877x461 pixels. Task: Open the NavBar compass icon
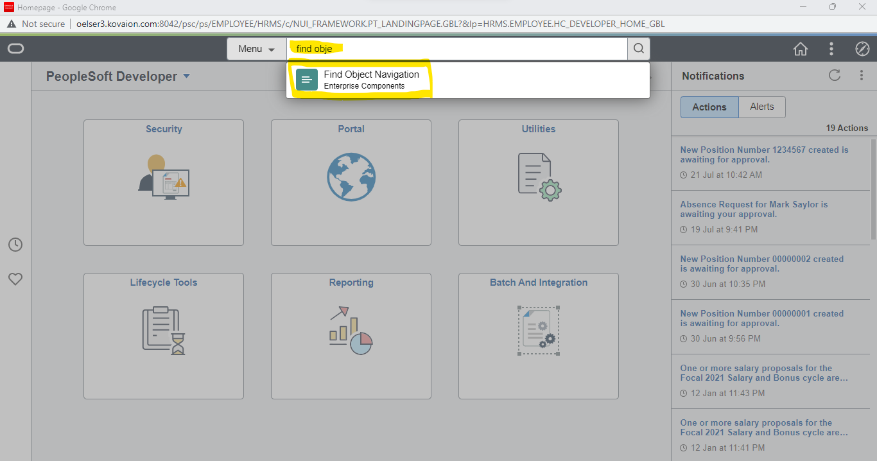click(862, 48)
